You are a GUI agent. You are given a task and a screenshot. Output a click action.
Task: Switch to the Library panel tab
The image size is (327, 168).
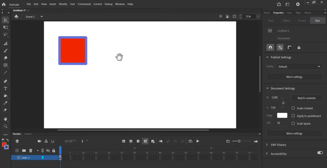[x=308, y=13]
